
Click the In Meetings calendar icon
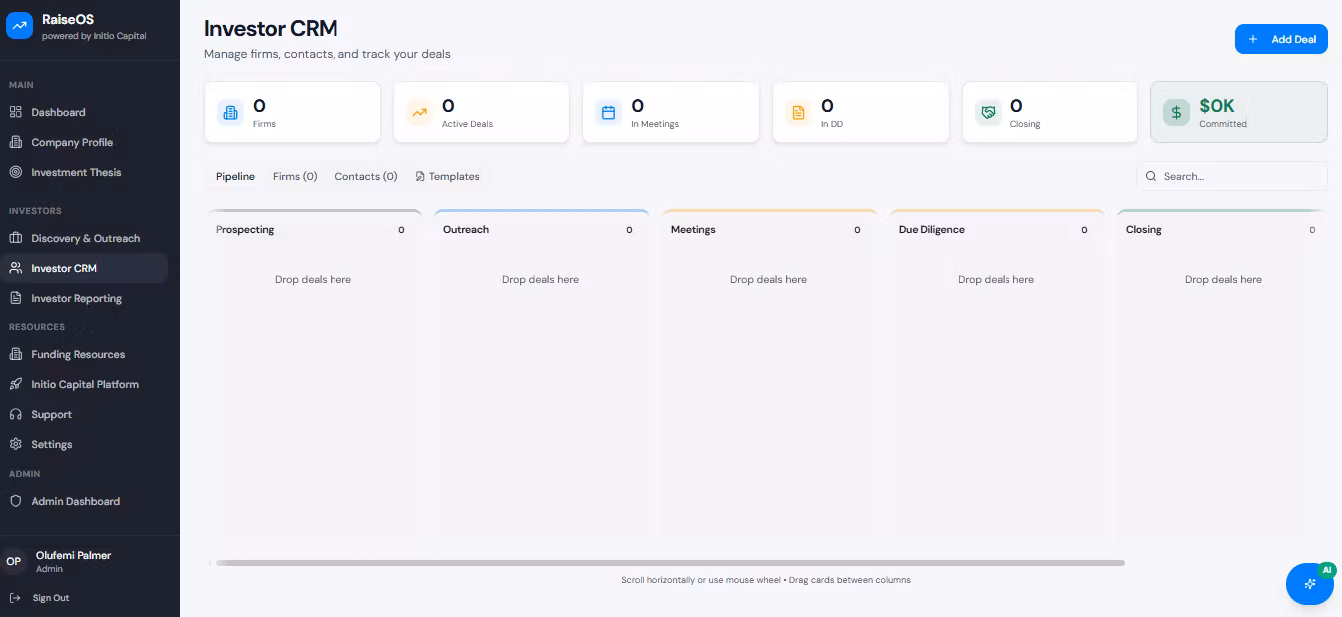609,112
